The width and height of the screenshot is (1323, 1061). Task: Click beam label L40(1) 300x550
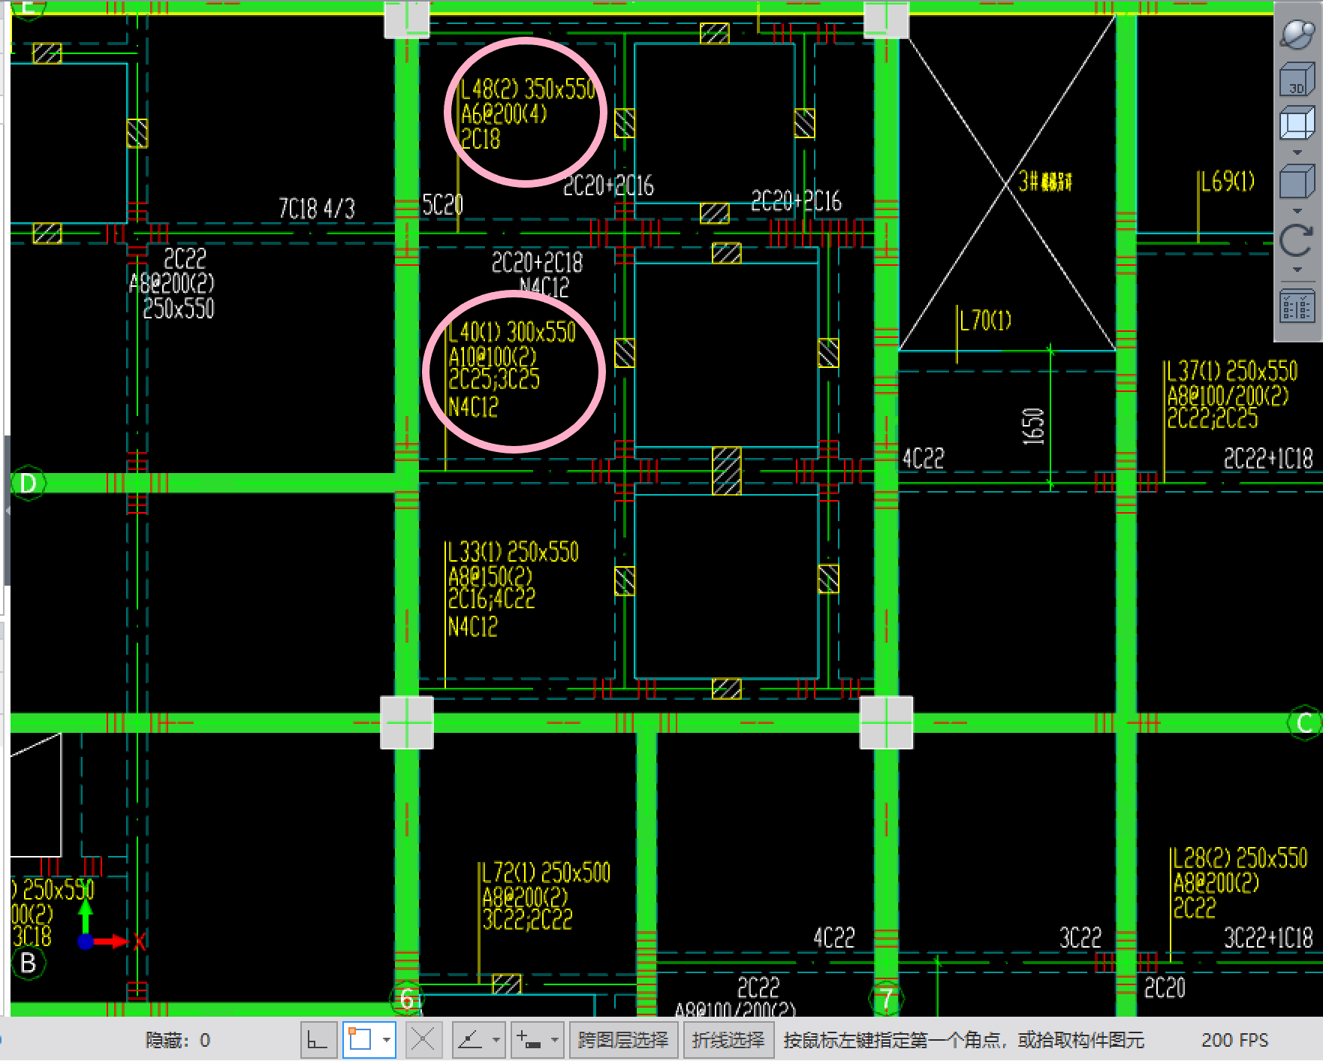pos(512,332)
